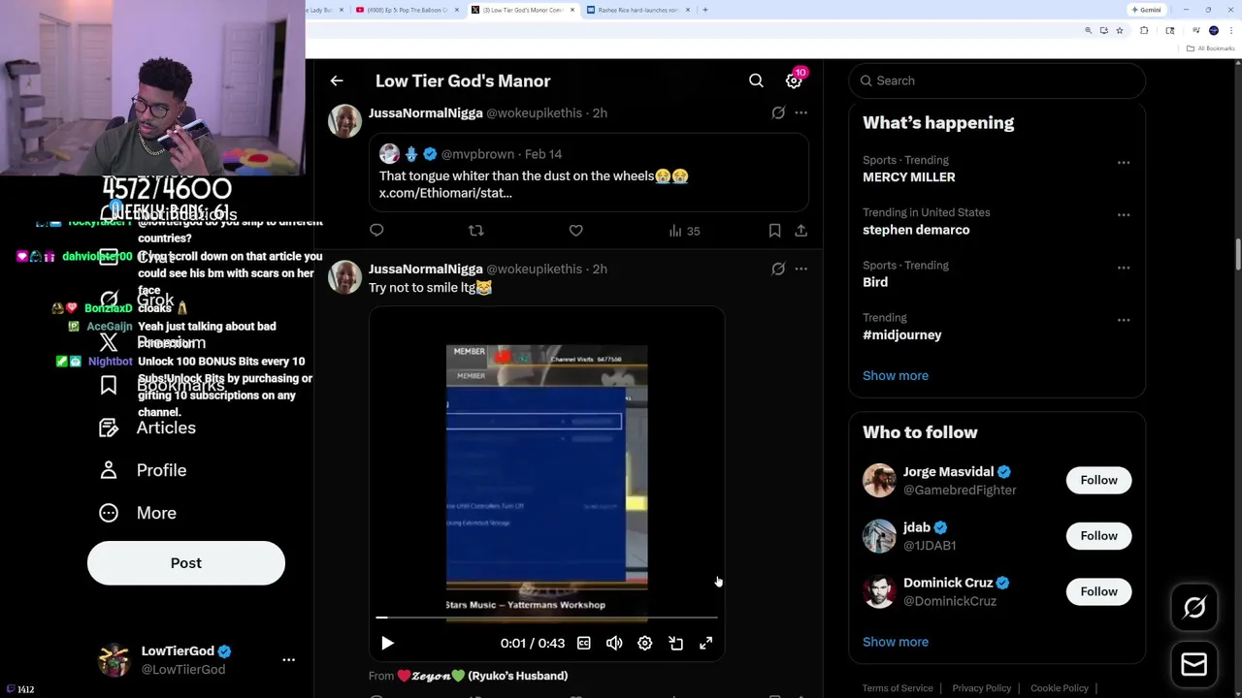The width and height of the screenshot is (1242, 698).
Task: Mute the video audio
Action: tap(614, 644)
